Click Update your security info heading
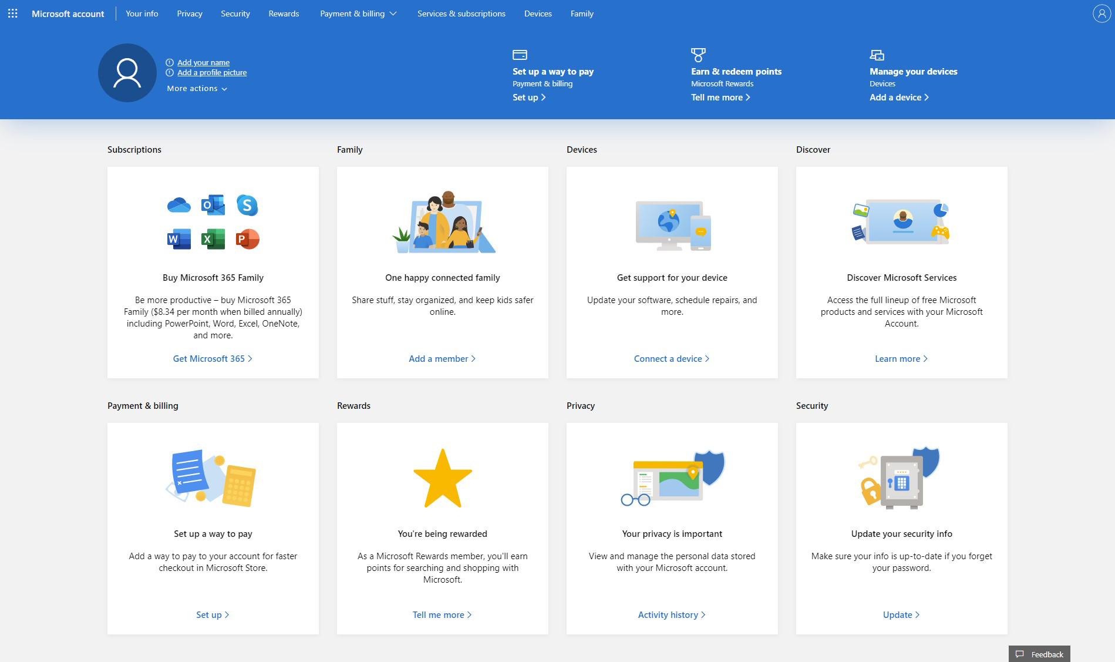The image size is (1115, 662). (x=902, y=534)
